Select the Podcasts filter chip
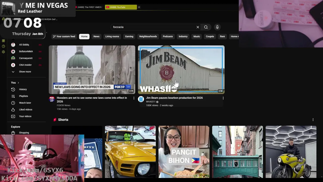The width and height of the screenshot is (323, 182). [168, 36]
